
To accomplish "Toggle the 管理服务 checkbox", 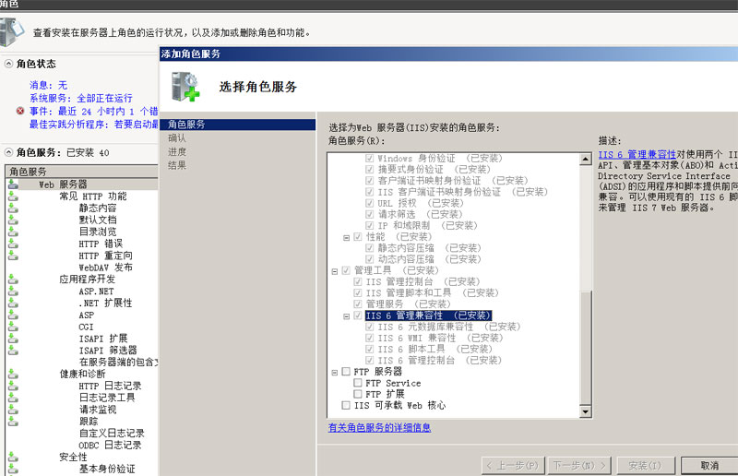I will click(358, 304).
